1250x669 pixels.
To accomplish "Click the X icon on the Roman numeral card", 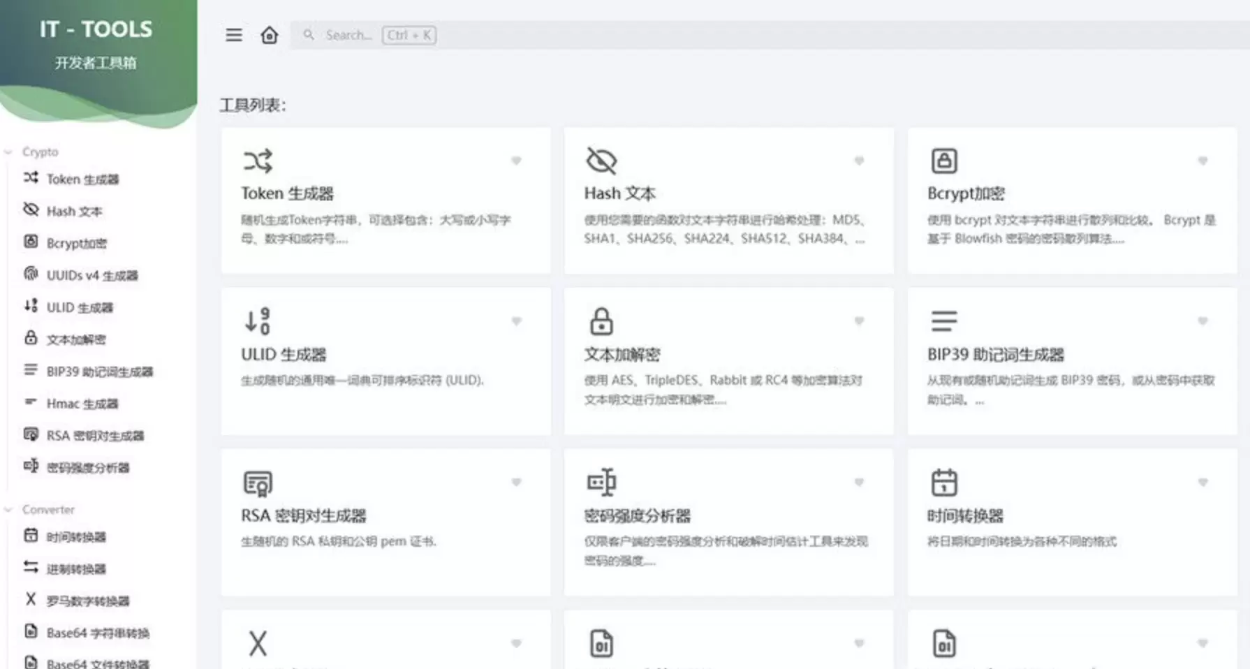I will (x=258, y=643).
